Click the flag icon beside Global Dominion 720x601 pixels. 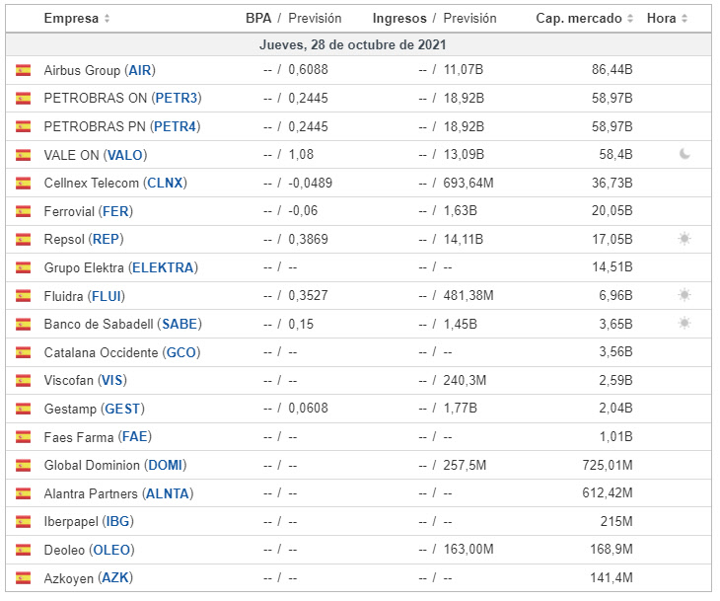click(x=23, y=466)
